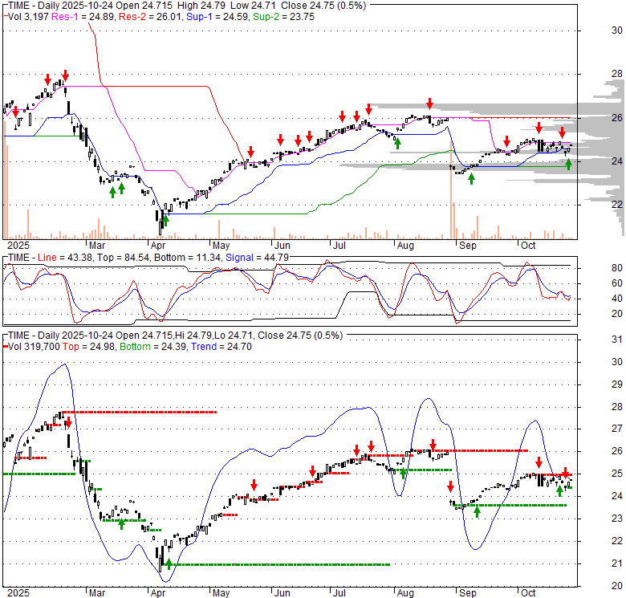The image size is (626, 598).
Task: Click green buy arrow at April low, top chart
Action: (x=166, y=218)
